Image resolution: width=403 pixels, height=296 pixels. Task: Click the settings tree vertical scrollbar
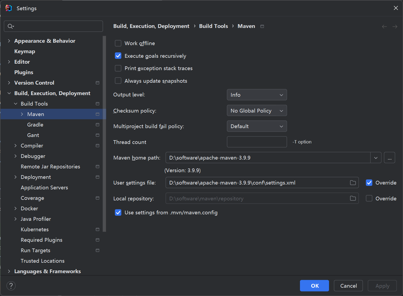tap(104, 134)
